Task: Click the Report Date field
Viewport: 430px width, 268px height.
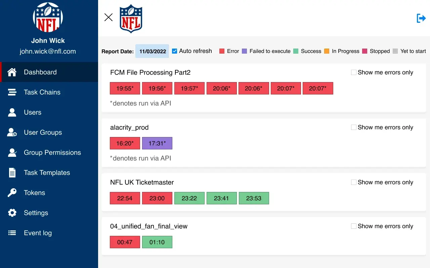Action: (x=153, y=51)
